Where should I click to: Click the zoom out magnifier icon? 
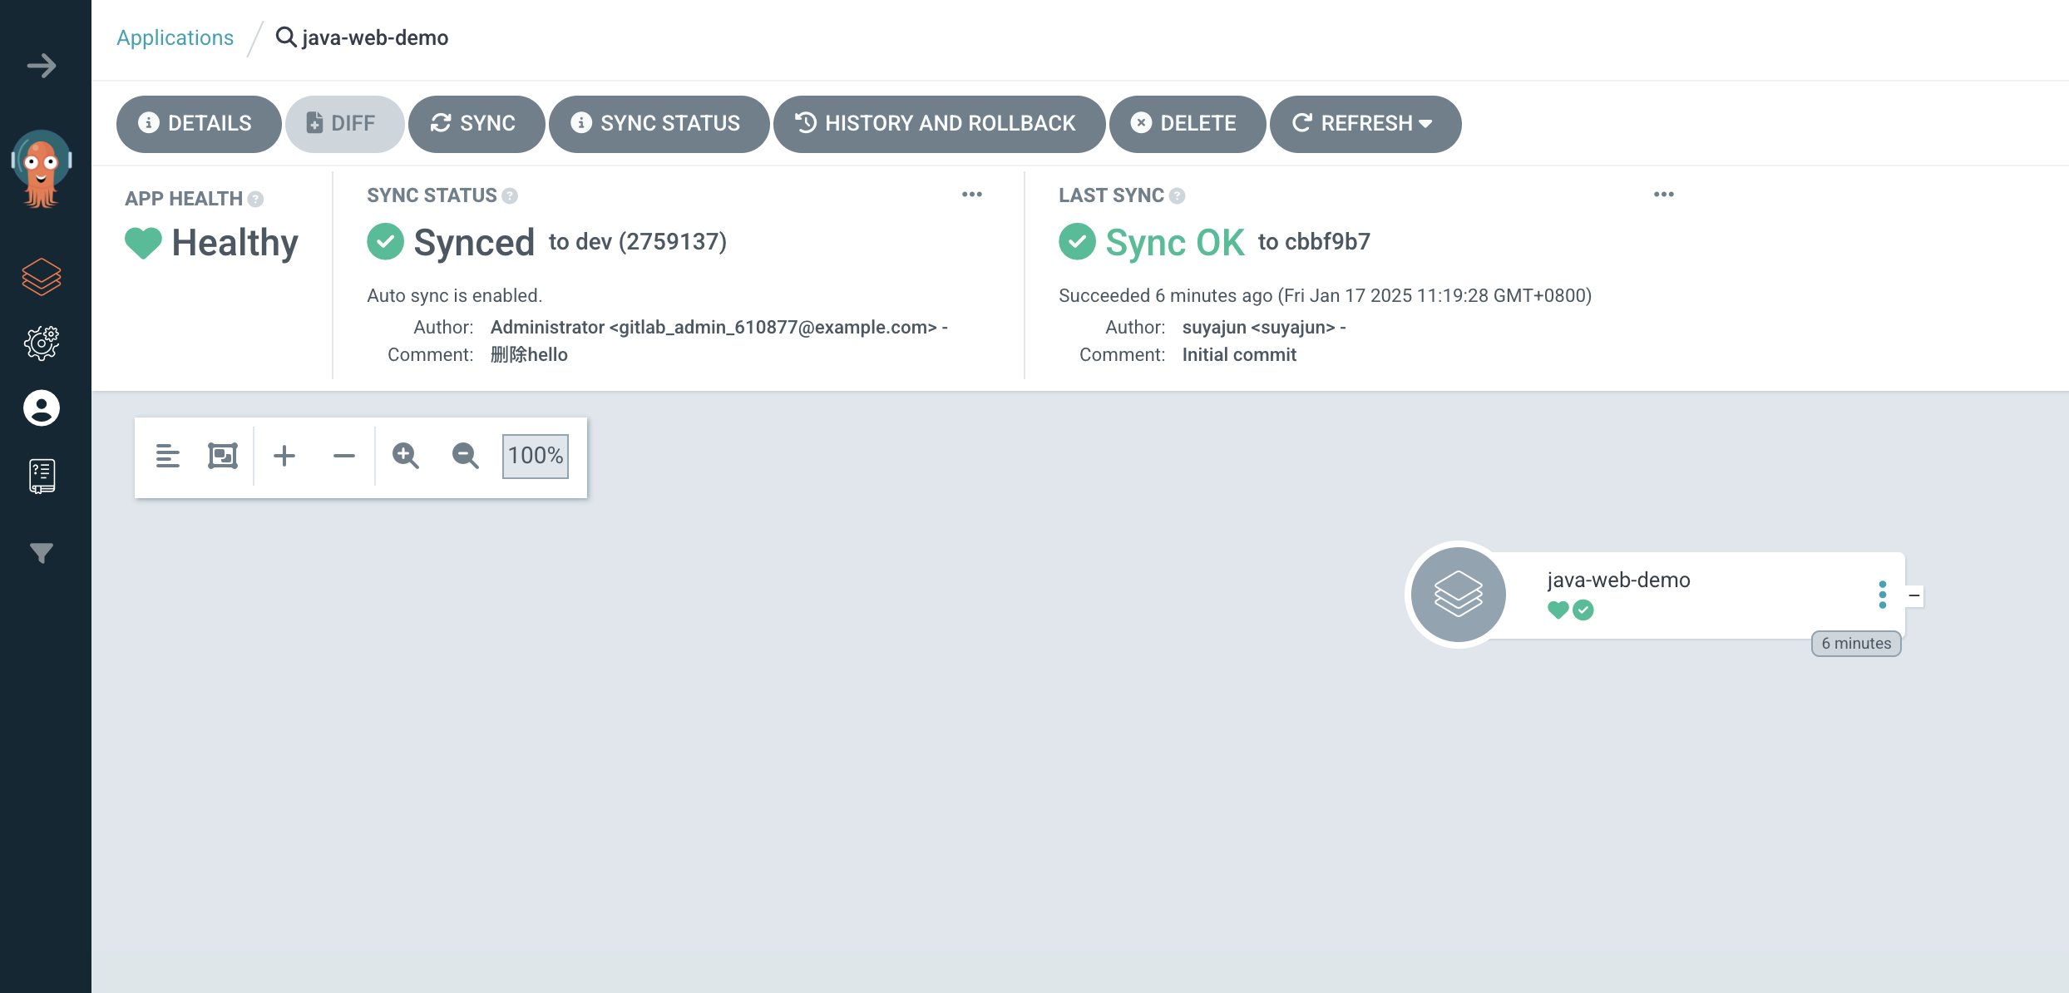click(x=465, y=456)
